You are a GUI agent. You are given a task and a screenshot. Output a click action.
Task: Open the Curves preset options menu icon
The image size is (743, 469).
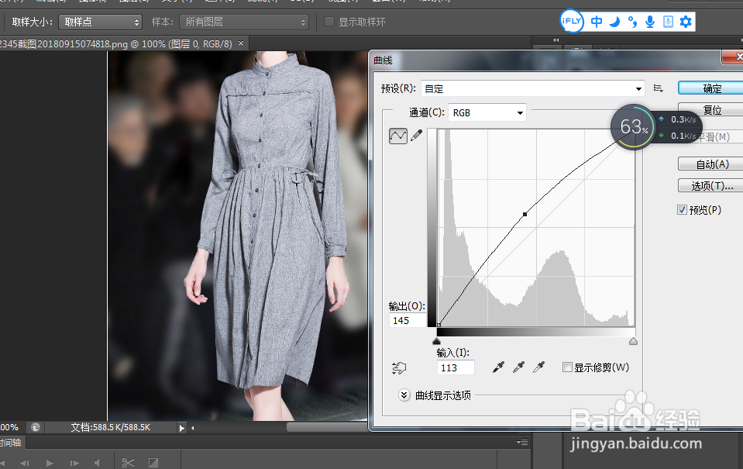[658, 88]
